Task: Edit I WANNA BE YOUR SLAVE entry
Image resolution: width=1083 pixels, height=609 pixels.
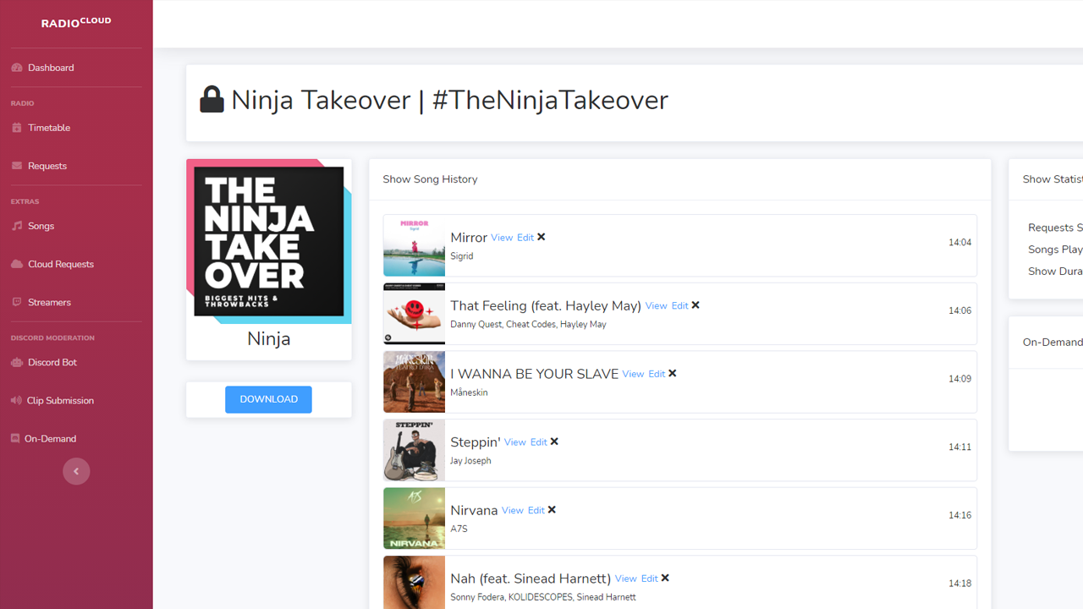Action: 657,374
